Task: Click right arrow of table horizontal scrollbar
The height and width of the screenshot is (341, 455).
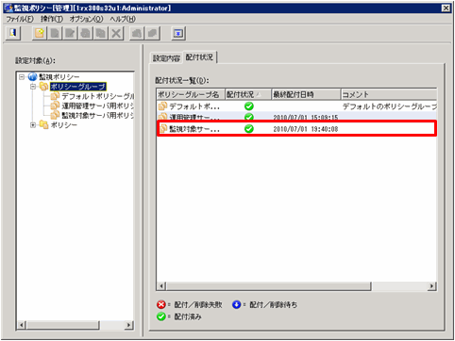Action: pyautogui.click(x=432, y=286)
